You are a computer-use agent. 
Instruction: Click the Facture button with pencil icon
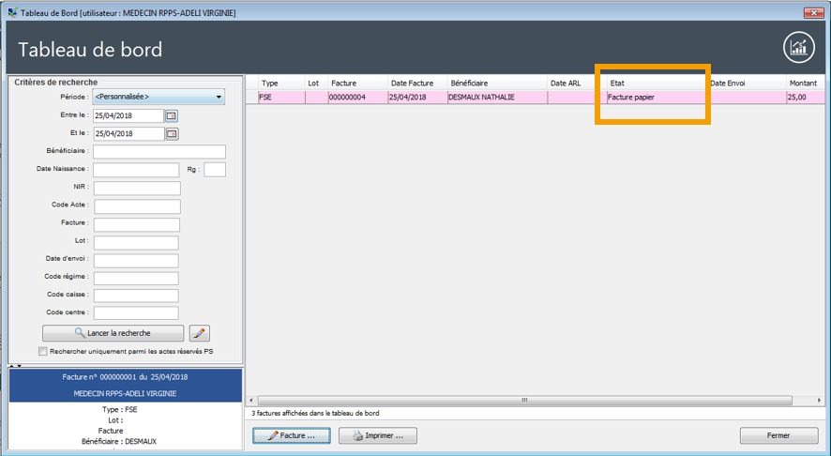(x=291, y=436)
